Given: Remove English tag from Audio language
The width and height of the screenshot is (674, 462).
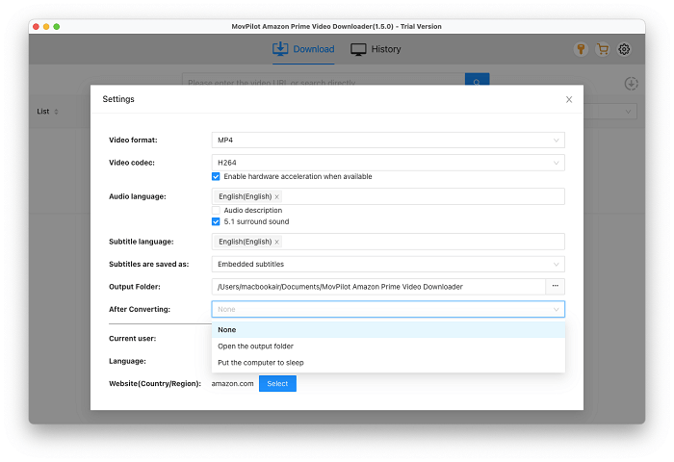Looking at the screenshot, I should click(277, 197).
